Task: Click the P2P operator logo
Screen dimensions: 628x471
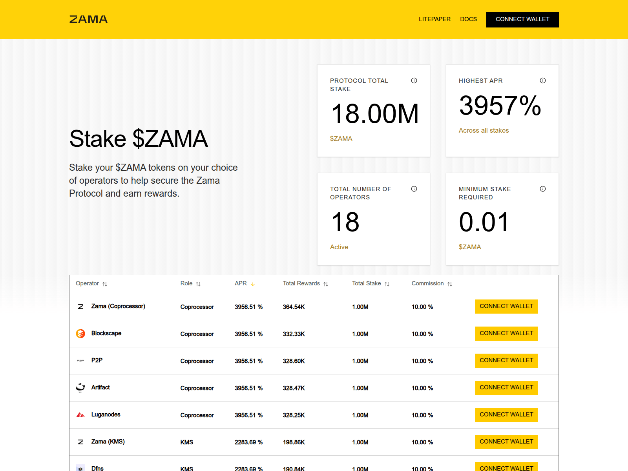Action: click(80, 361)
